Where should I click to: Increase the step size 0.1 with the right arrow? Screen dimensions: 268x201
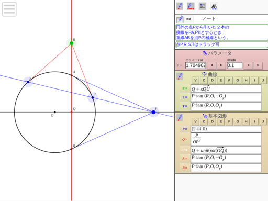(258, 65)
